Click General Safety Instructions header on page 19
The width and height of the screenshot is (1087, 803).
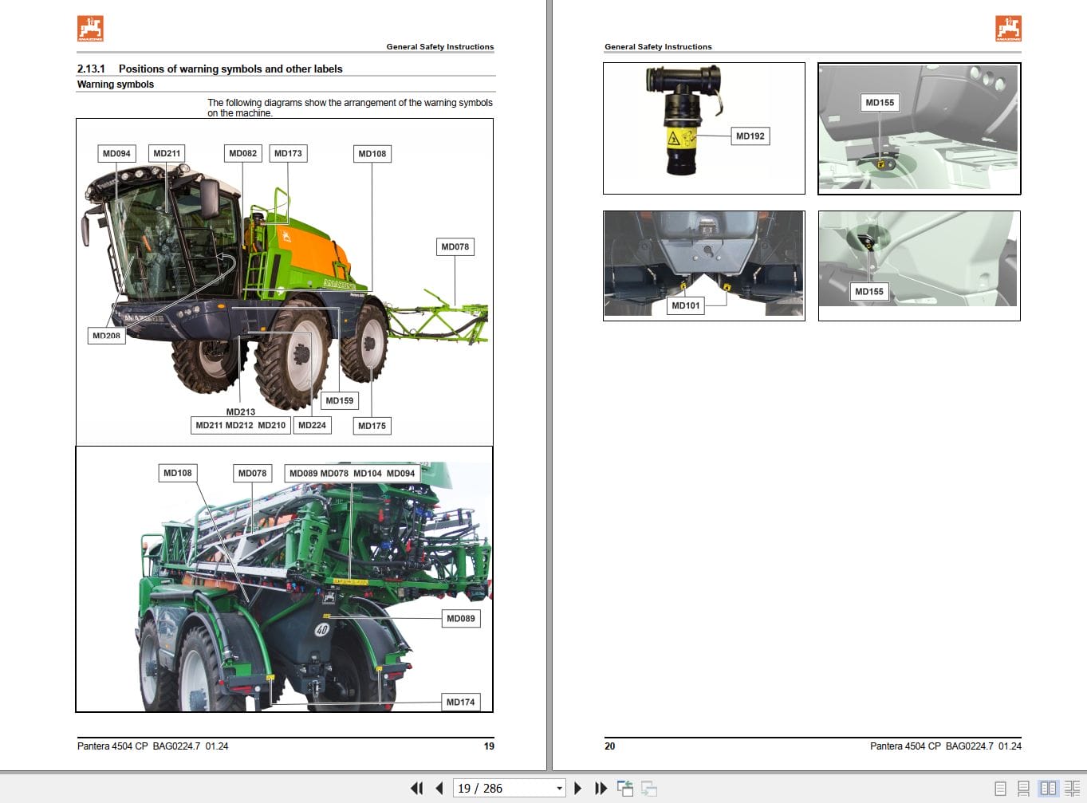440,46
